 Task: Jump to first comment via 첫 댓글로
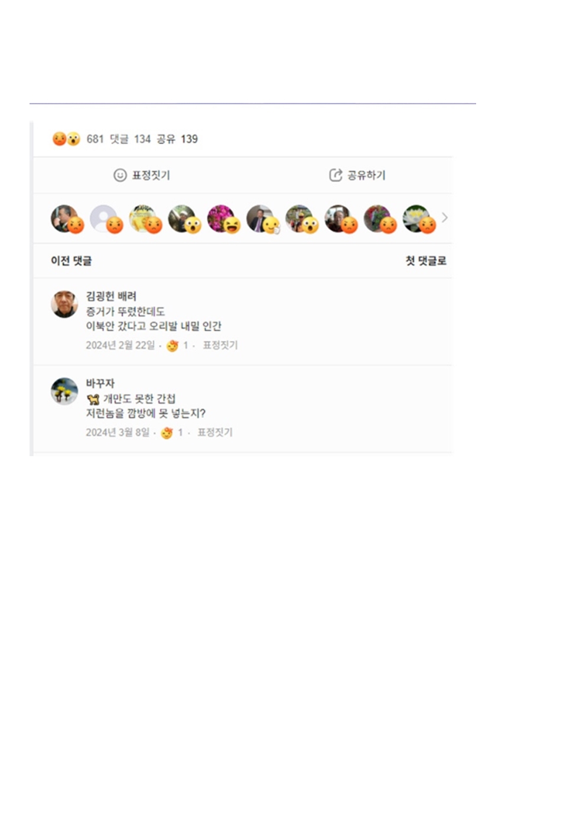click(x=426, y=261)
